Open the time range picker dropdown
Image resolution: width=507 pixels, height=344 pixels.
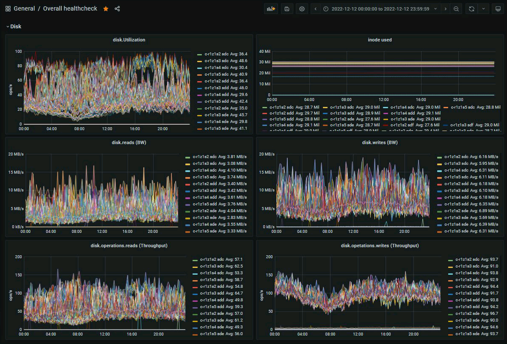[379, 9]
